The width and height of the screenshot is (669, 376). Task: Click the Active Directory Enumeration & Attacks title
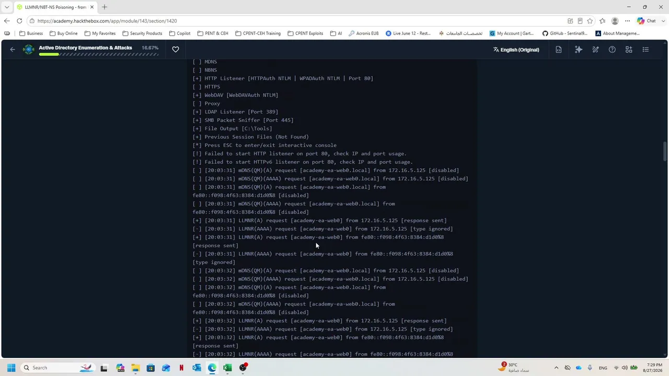tap(85, 48)
